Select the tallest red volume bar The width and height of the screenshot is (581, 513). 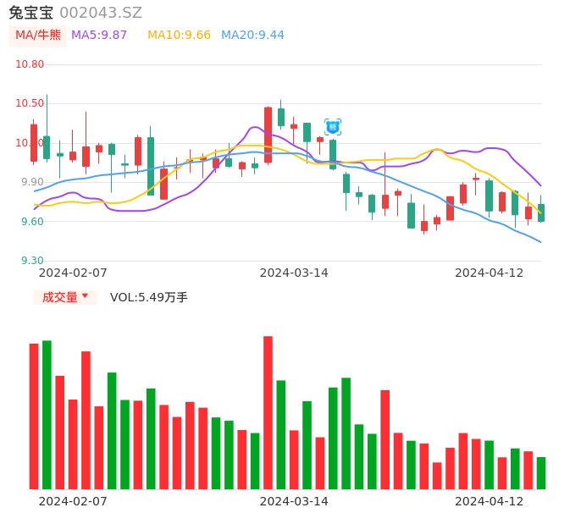268,412
